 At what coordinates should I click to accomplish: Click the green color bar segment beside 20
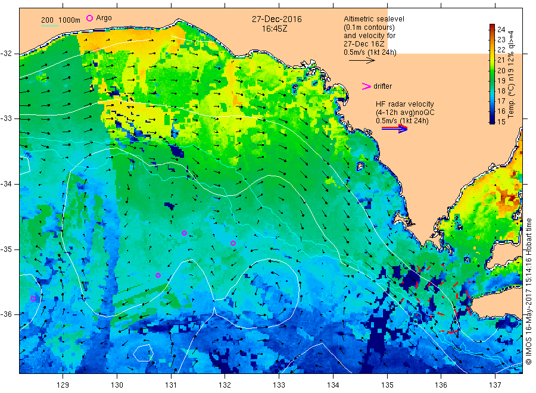point(492,71)
